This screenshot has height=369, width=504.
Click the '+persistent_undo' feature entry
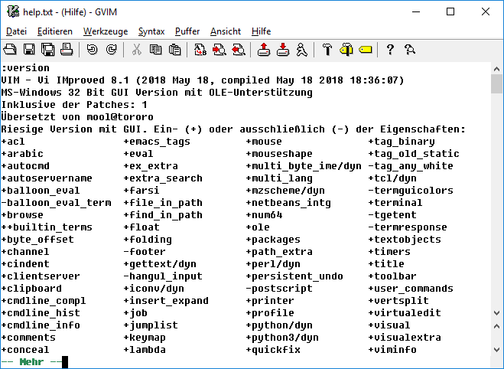[x=294, y=276]
